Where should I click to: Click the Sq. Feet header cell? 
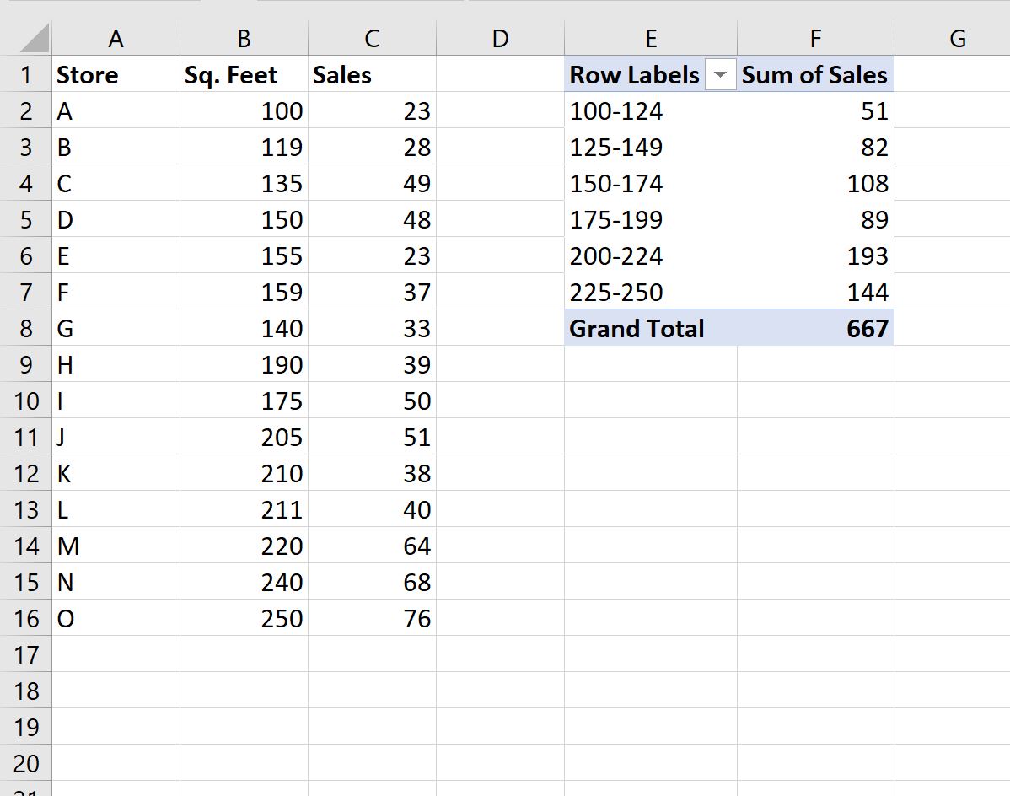[244, 75]
